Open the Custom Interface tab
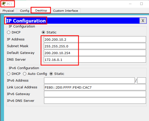 coord(65,11)
